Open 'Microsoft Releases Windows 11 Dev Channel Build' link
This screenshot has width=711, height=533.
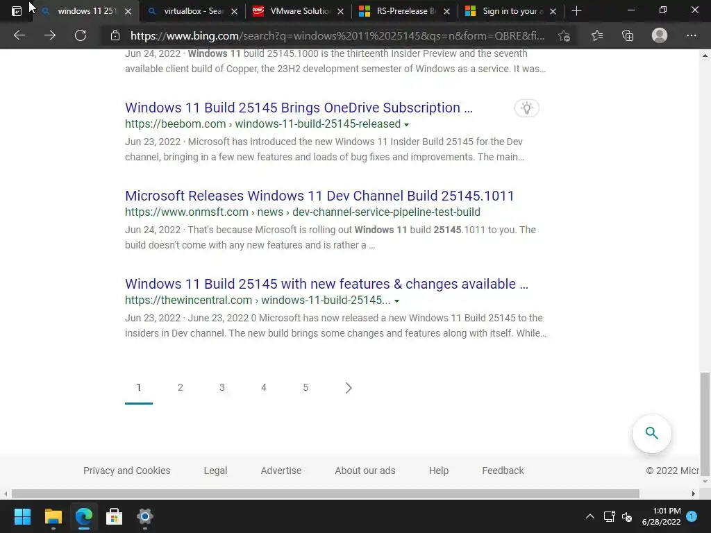pos(319,196)
